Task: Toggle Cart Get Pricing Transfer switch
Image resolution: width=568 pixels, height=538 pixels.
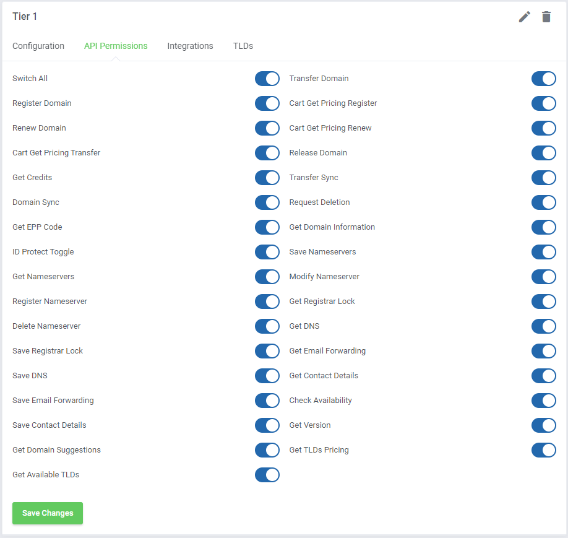Action: pos(267,153)
